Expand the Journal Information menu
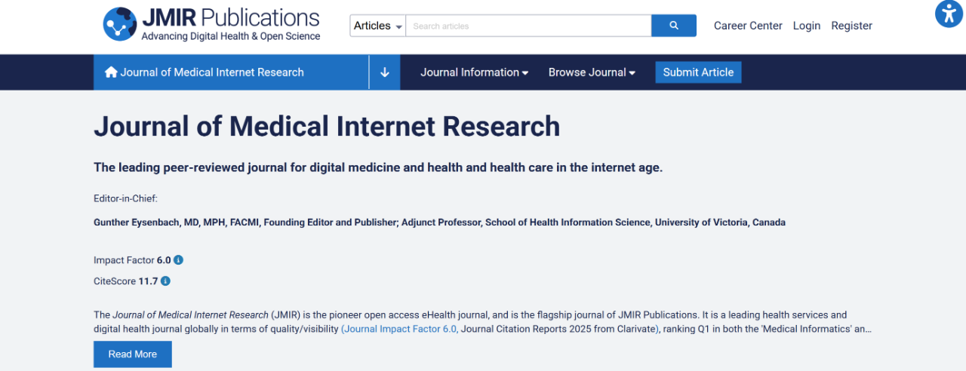The height and width of the screenshot is (371, 966). pyautogui.click(x=474, y=72)
